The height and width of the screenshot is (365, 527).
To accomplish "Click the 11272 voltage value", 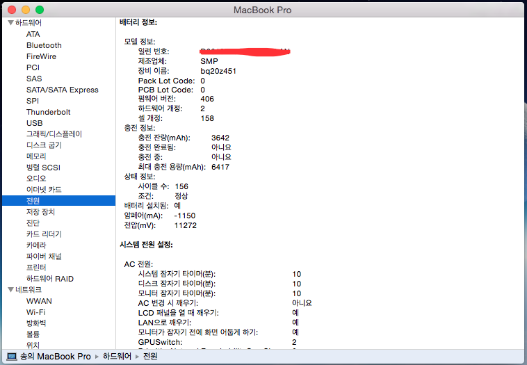I will [186, 225].
